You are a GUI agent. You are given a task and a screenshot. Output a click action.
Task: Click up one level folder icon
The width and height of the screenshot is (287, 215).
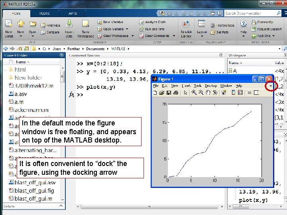20,49
